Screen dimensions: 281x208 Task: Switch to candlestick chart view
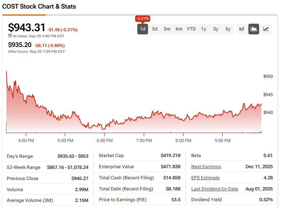pyautogui.click(x=242, y=29)
